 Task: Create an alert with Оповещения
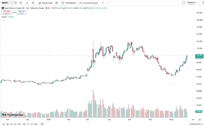[69, 3]
